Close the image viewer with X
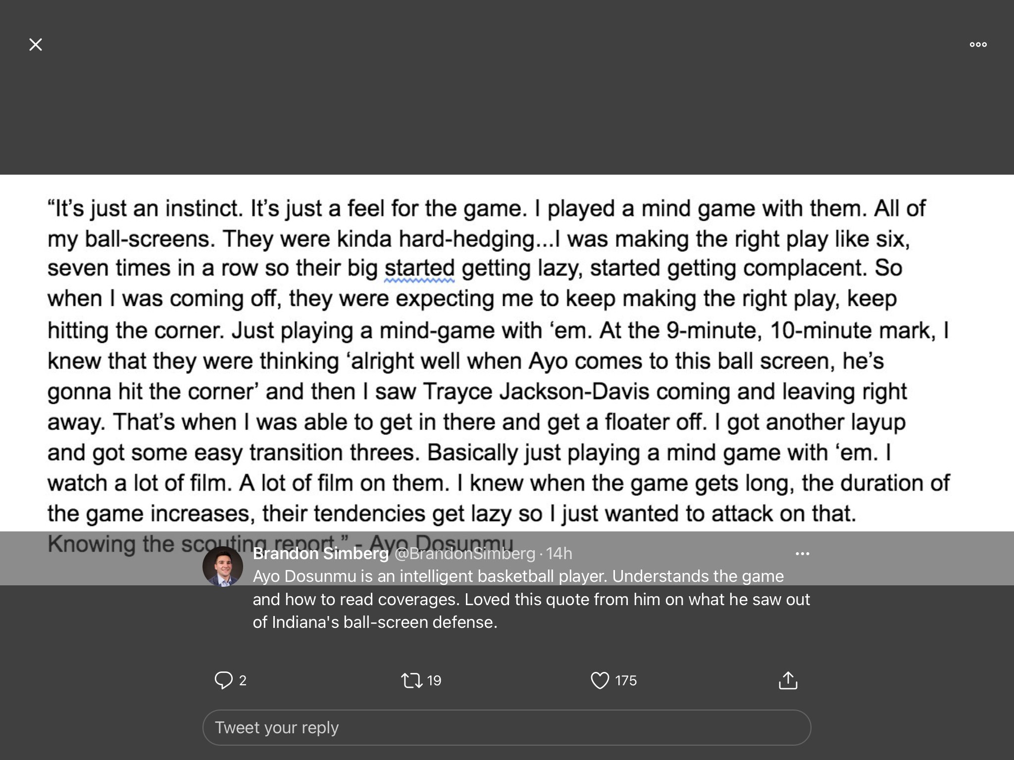Screen dimensions: 1014x760 point(36,45)
